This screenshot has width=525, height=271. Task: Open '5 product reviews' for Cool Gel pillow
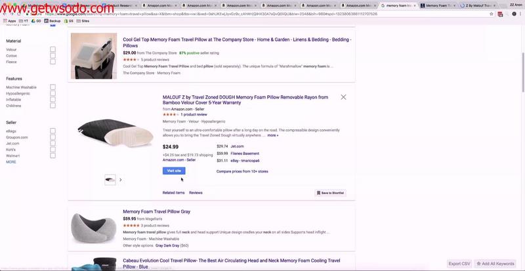(x=155, y=60)
